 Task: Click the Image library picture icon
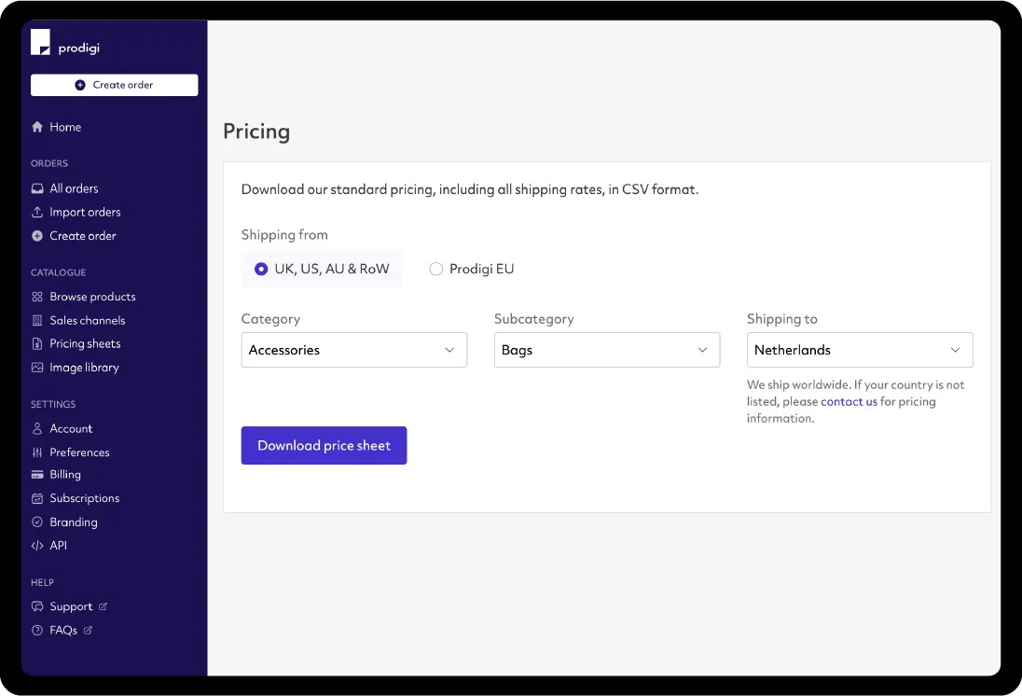click(x=37, y=368)
